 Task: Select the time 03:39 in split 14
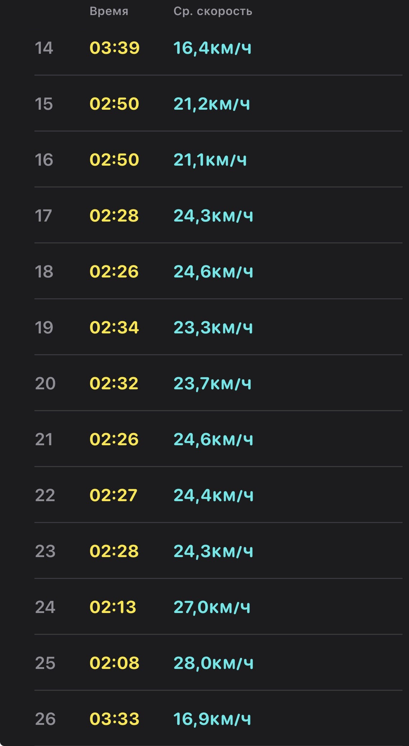(x=114, y=48)
